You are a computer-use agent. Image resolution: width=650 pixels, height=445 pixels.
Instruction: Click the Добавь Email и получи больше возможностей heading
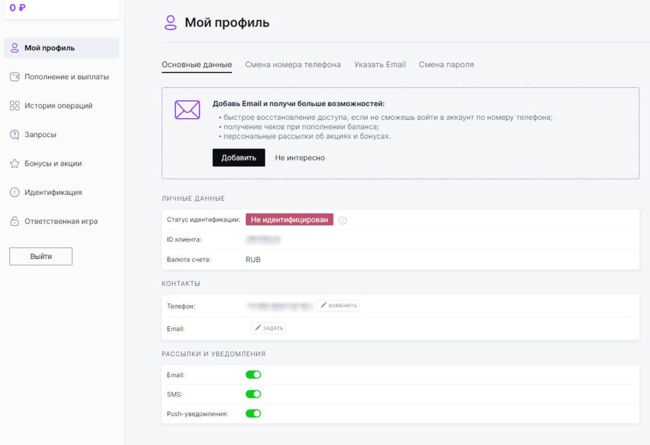tap(299, 103)
